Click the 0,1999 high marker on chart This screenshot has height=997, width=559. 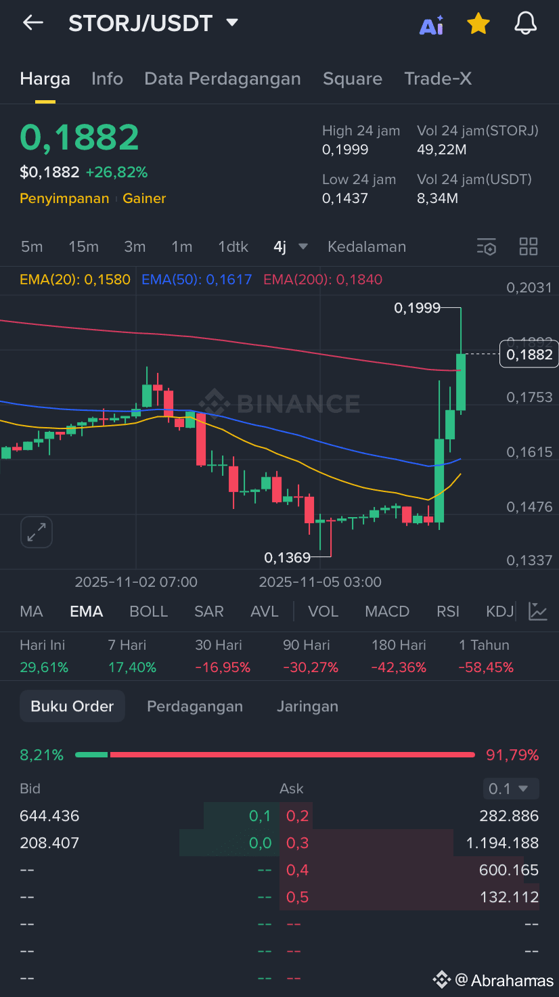(417, 309)
